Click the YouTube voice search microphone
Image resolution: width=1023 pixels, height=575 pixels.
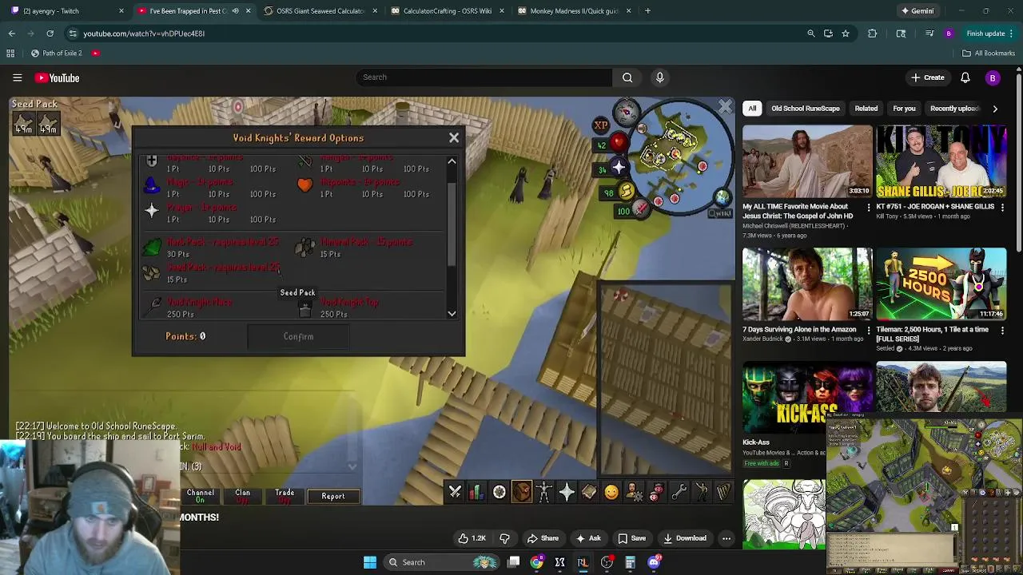(x=659, y=77)
